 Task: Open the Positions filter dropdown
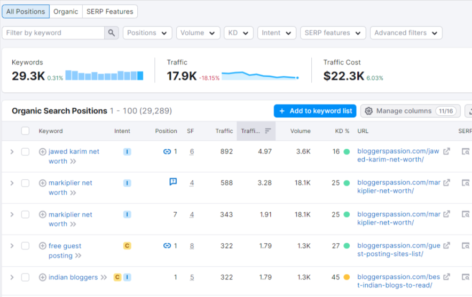click(x=147, y=33)
